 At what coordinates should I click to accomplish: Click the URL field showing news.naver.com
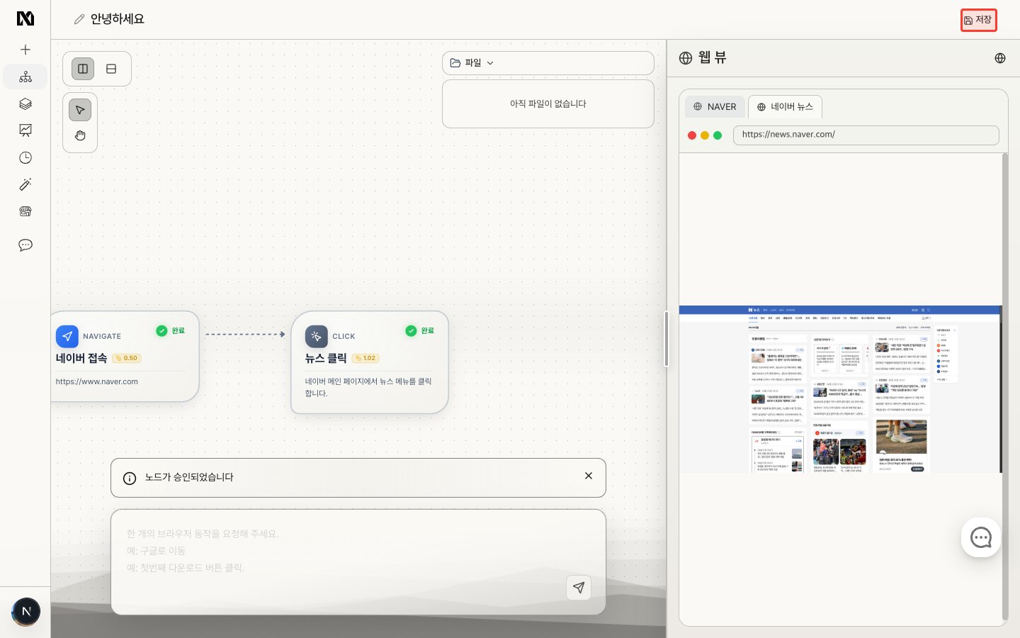click(866, 135)
